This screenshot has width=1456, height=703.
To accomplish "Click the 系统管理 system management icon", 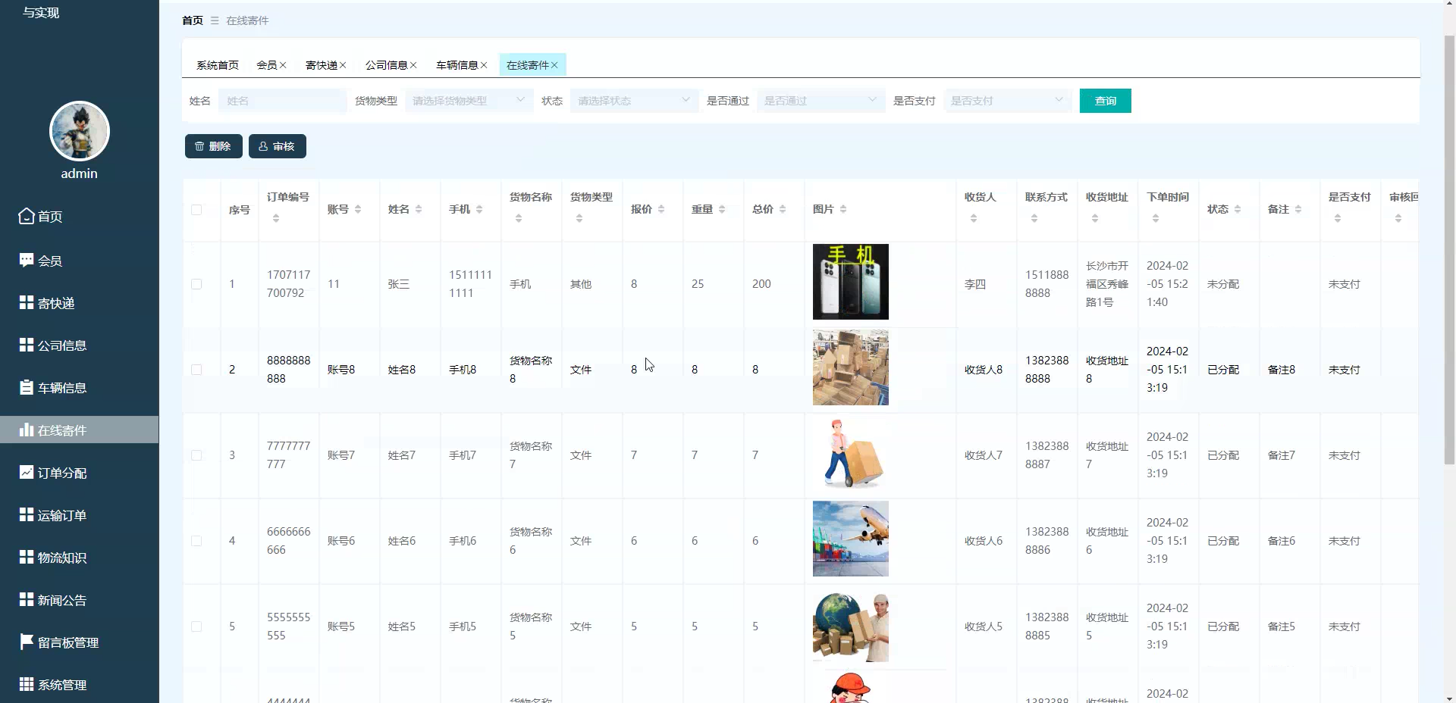I will click(25, 684).
